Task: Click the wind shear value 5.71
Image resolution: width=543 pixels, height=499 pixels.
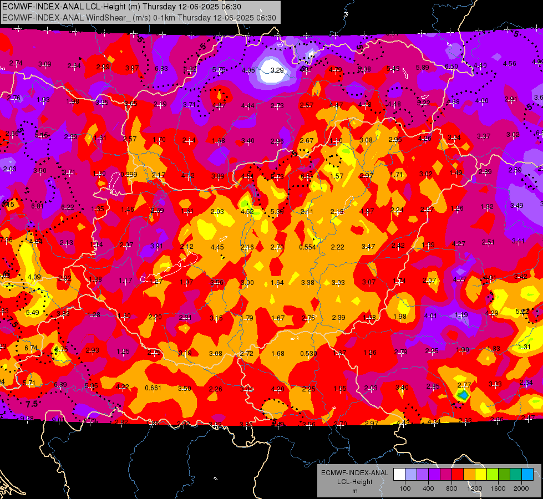Action: pos(29,383)
